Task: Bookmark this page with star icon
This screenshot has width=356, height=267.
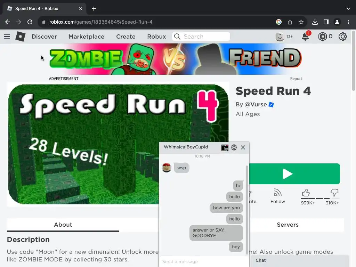Action: pyautogui.click(x=301, y=22)
